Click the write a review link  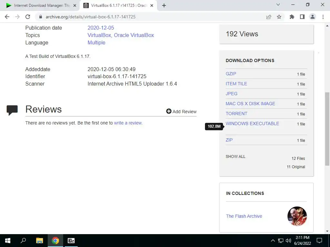(128, 123)
